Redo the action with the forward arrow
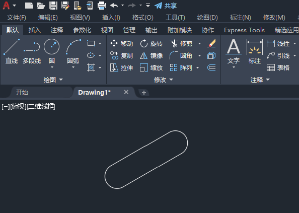 click(x=132, y=6)
